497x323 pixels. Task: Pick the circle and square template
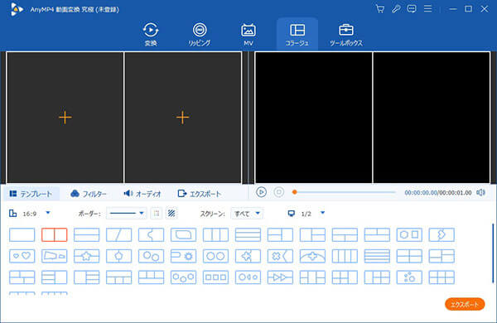pos(409,235)
